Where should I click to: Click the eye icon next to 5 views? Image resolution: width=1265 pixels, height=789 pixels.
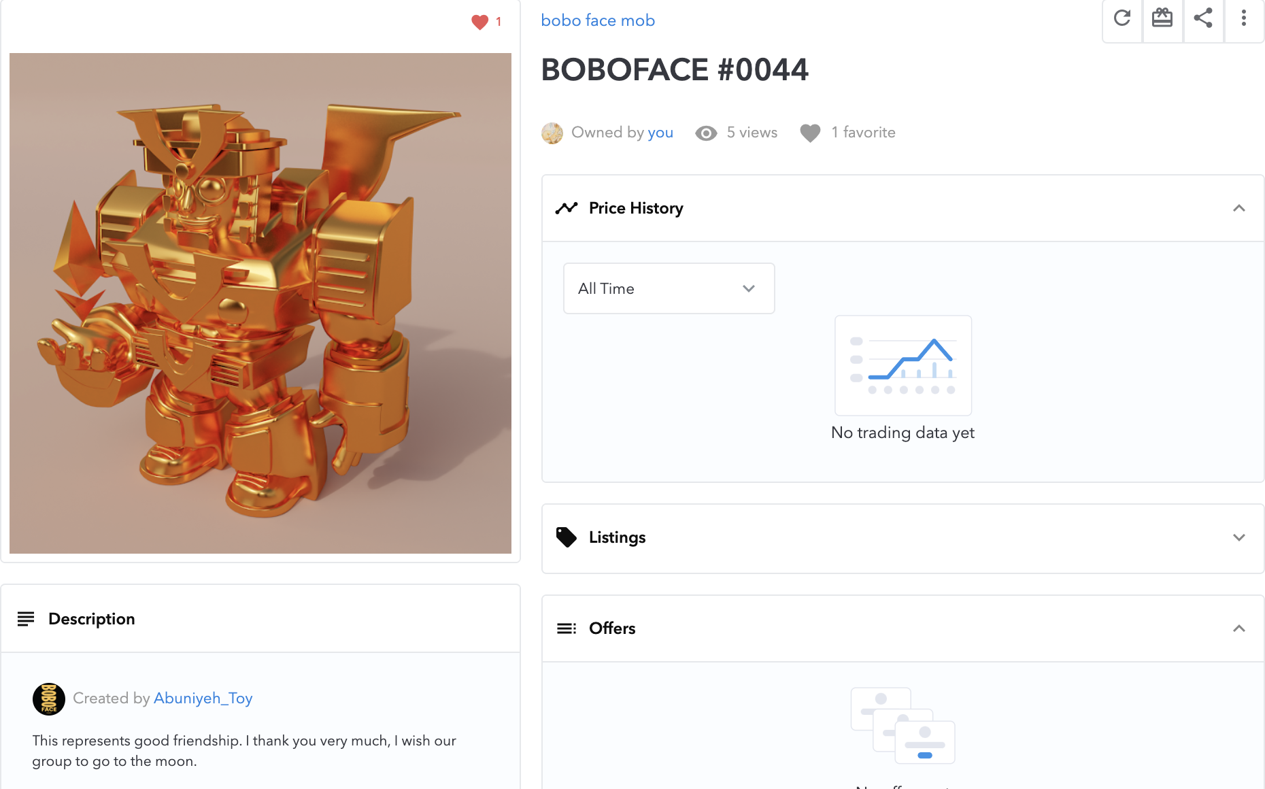[706, 133]
